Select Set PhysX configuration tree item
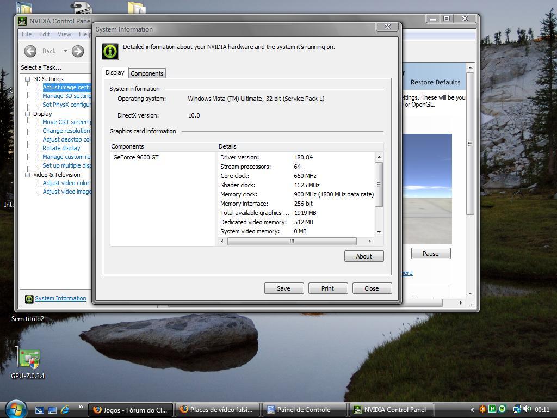Image resolution: width=557 pixels, height=418 pixels. point(67,104)
